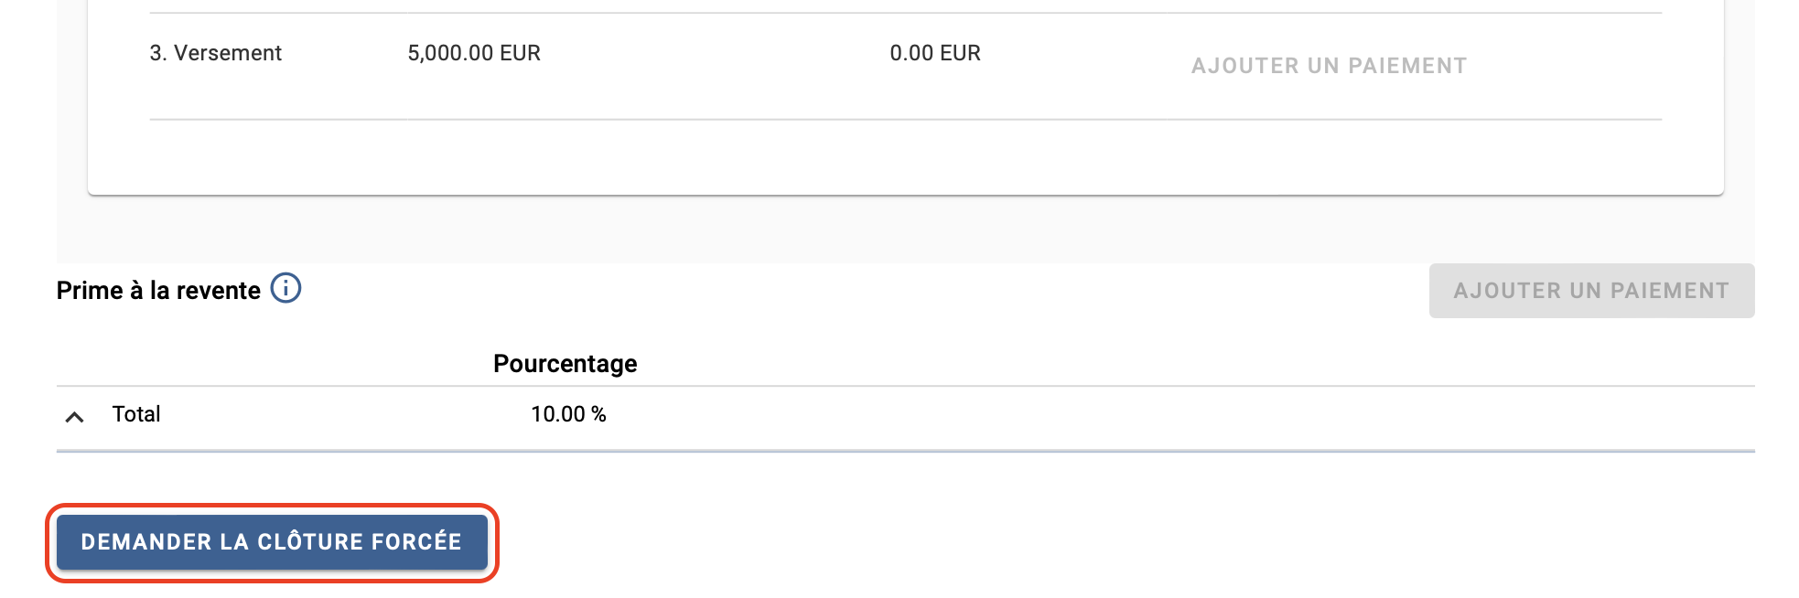Viewport: 1799px width, 598px height.
Task: Click the Prime à la revente heading
Action: coord(158,291)
